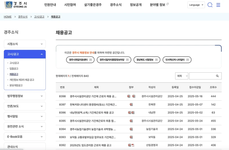The height and width of the screenshot is (150, 229).
Task: Open the 민원안내 top menu
Action: coord(50,5)
